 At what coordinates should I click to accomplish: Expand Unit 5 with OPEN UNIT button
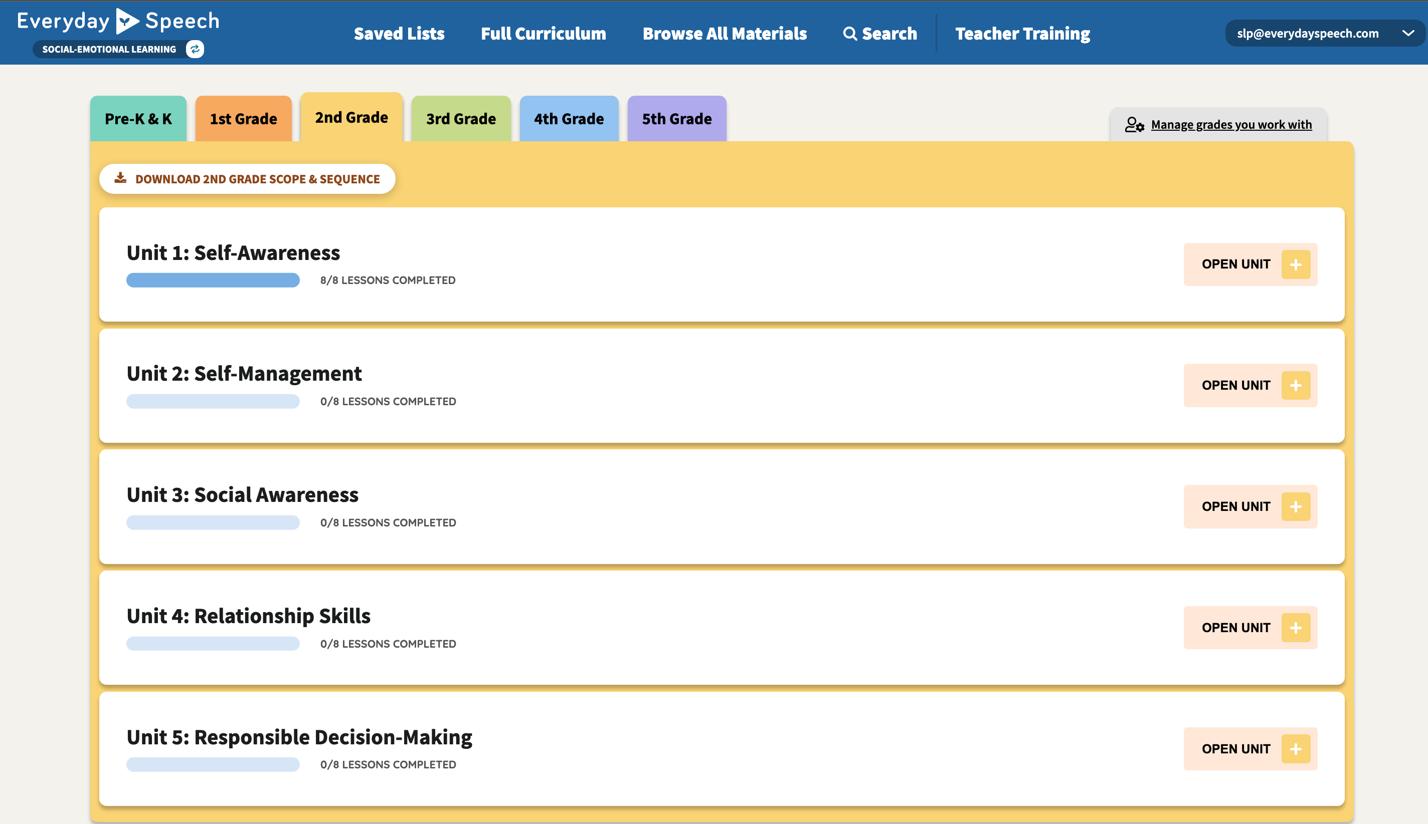[x=1250, y=749]
